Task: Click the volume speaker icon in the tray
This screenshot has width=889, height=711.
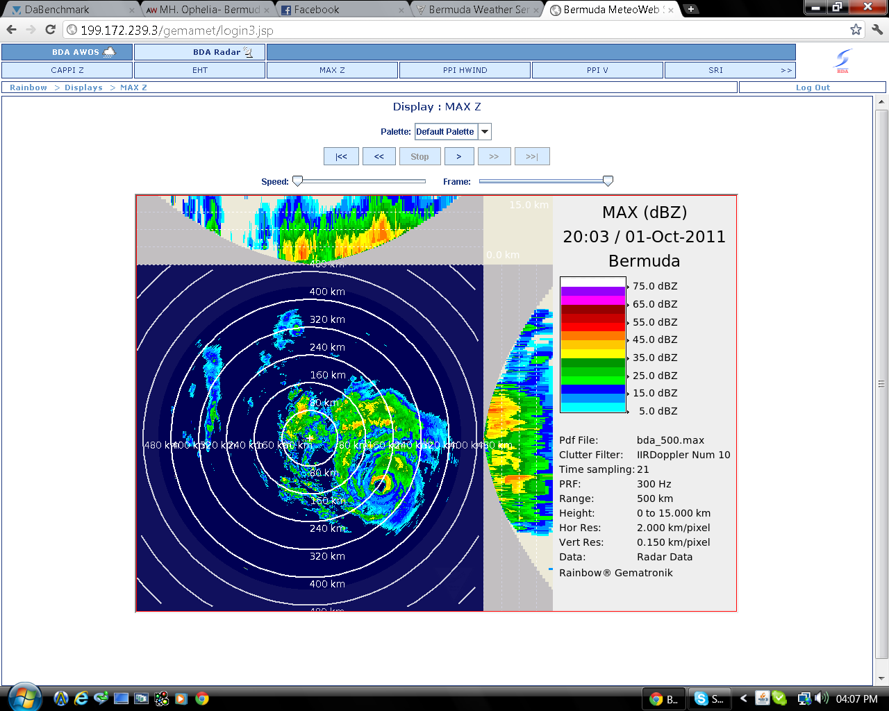Action: 821,699
